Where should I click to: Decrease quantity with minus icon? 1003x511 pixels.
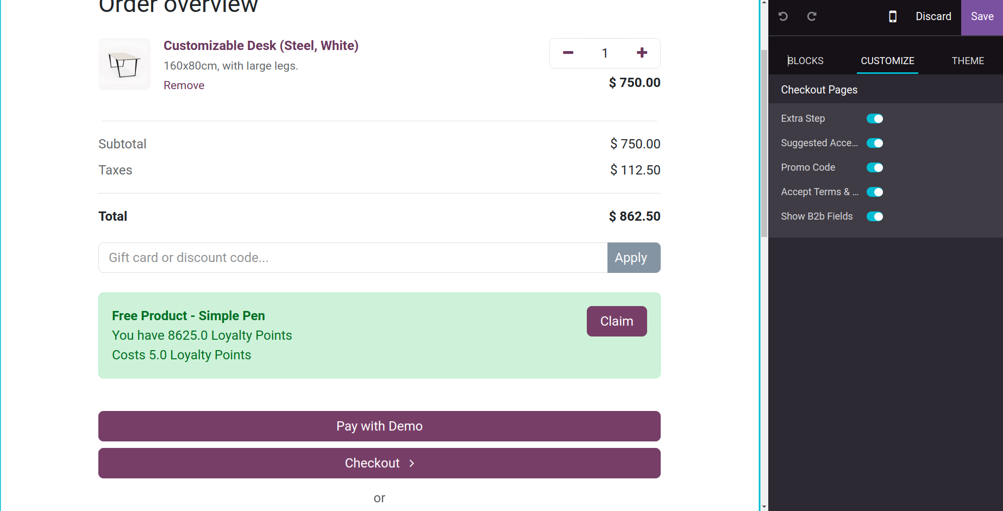pyautogui.click(x=568, y=53)
